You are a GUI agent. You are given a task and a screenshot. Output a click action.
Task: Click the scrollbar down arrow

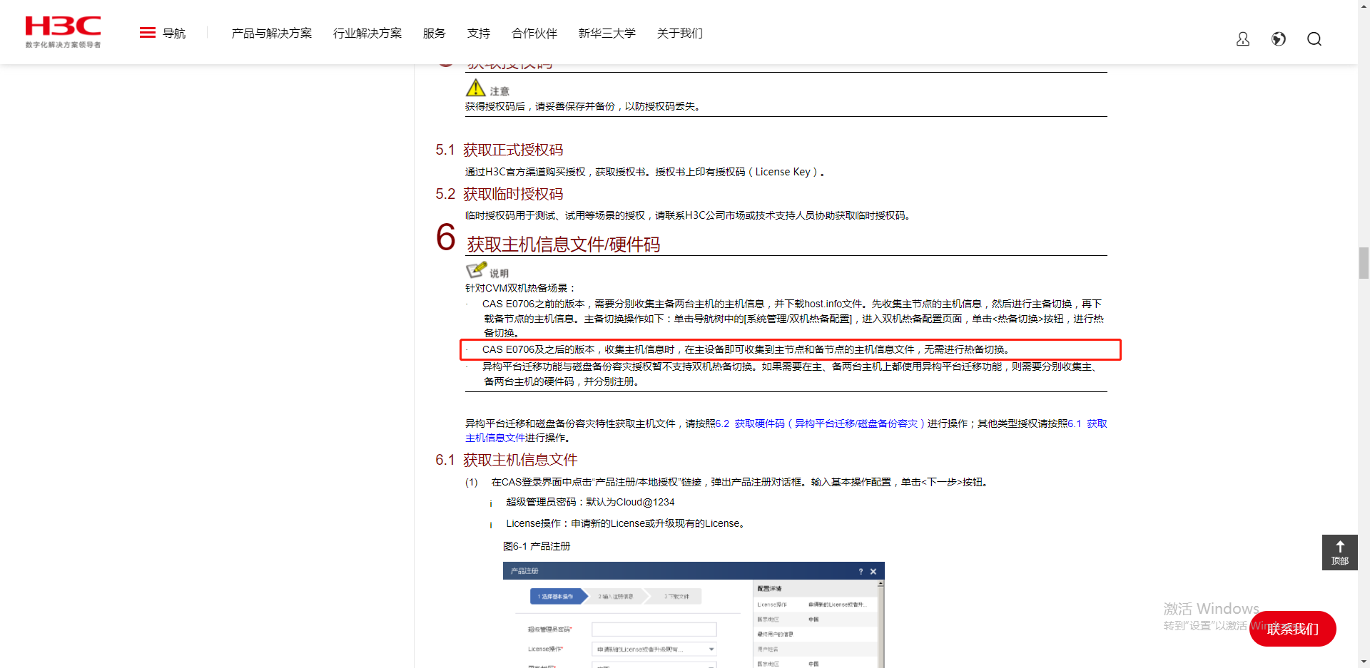click(1364, 662)
